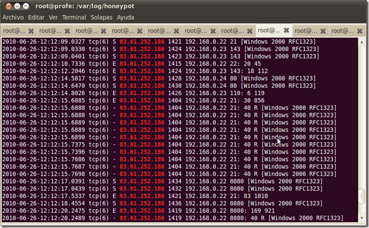Close the fourth root@ tab via its X
The image size is (369, 228).
140,31
